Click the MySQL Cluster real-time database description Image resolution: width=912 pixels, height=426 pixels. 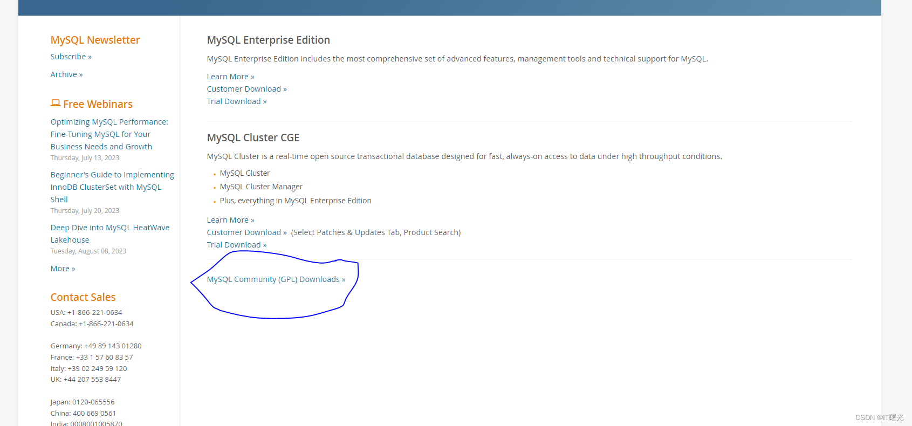click(464, 156)
